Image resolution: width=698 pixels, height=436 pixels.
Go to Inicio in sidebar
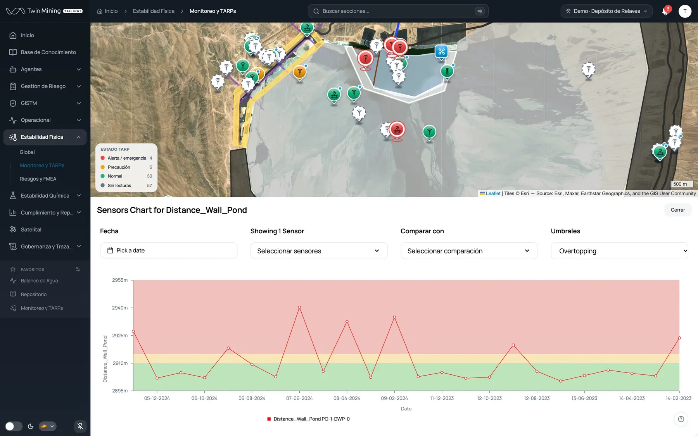[x=45, y=35]
